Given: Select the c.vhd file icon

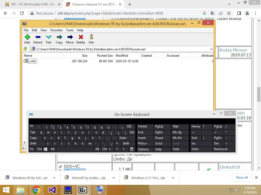Looking at the screenshot, I should click(25, 61).
